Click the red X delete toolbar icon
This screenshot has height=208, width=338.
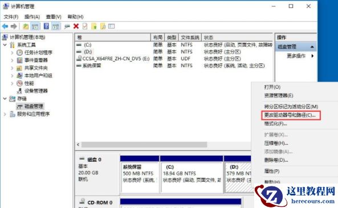tap(76, 26)
